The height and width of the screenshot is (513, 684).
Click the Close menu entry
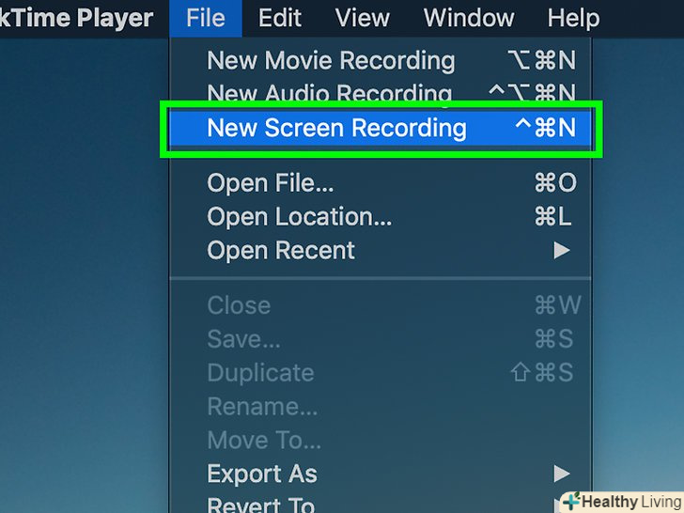coord(239,305)
